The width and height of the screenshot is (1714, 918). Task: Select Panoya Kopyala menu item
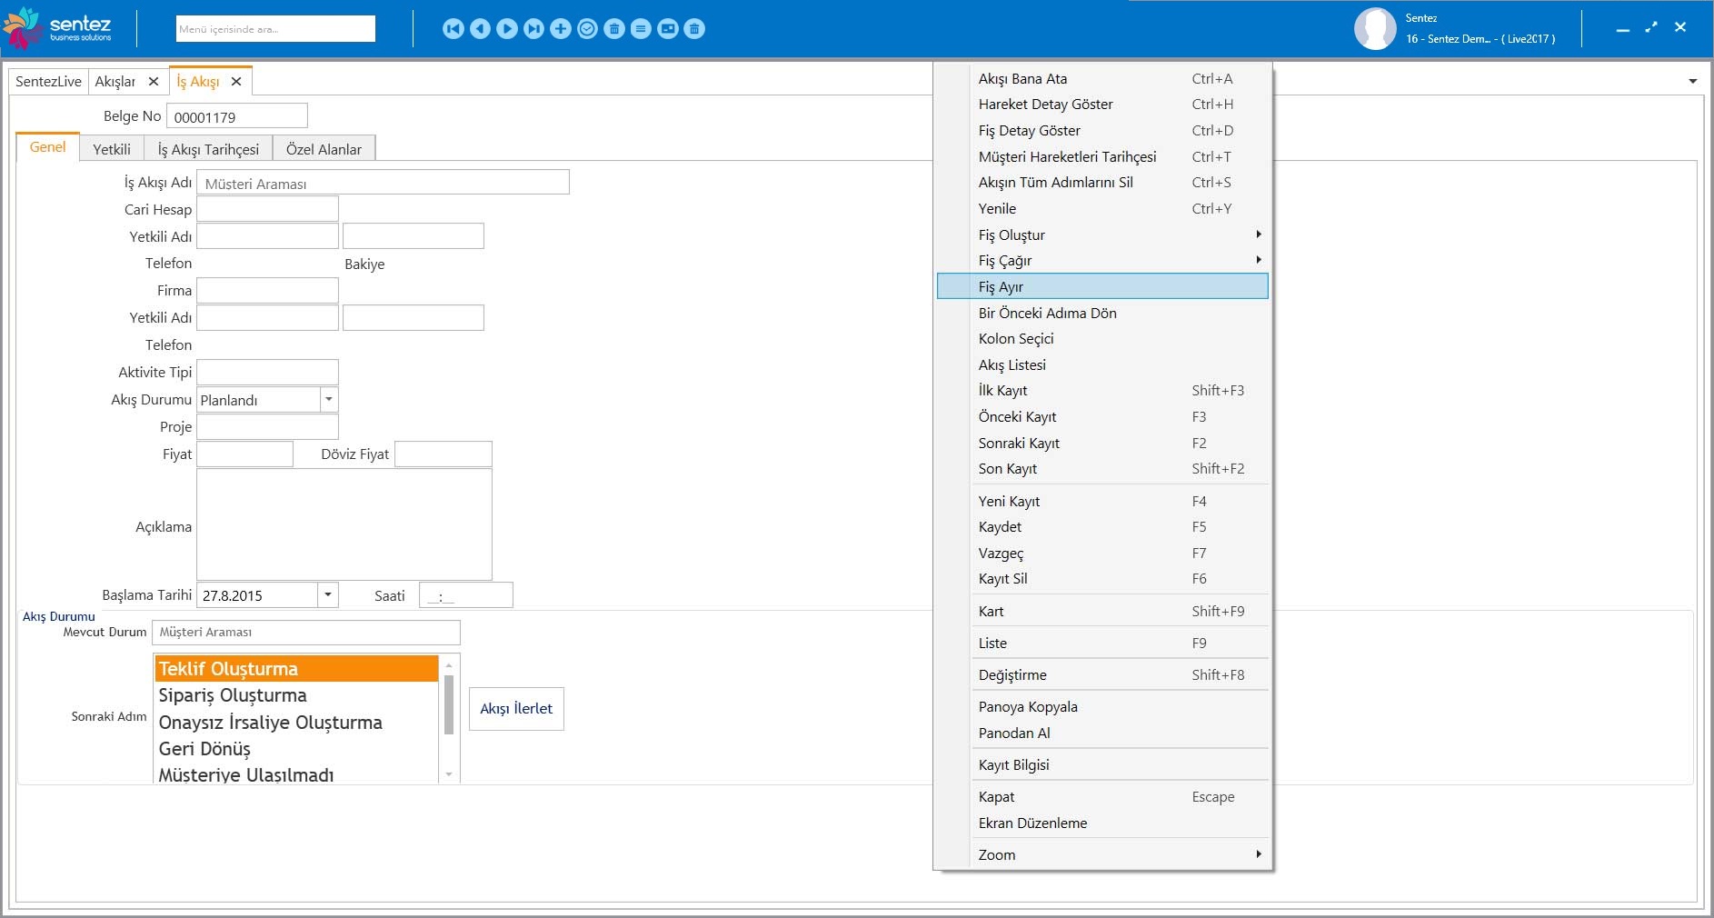1102,707
